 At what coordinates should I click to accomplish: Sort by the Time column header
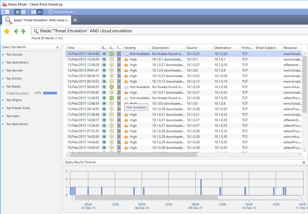click(83, 47)
